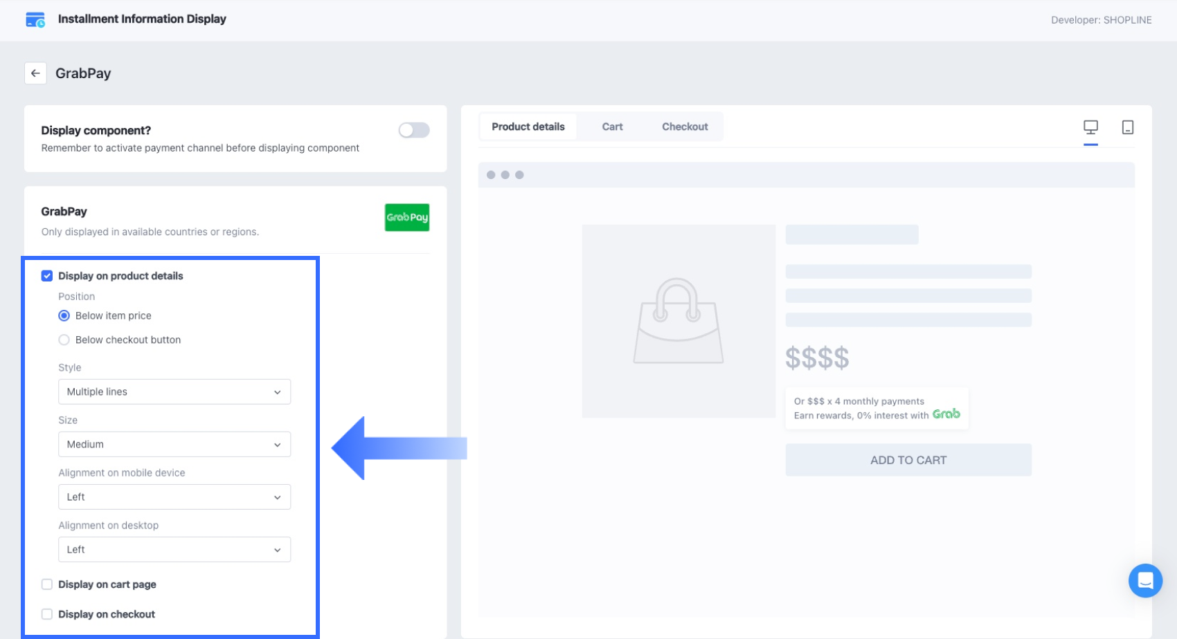Image resolution: width=1177 pixels, height=639 pixels.
Task: Click the Installment Information Display app icon
Action: (x=35, y=19)
